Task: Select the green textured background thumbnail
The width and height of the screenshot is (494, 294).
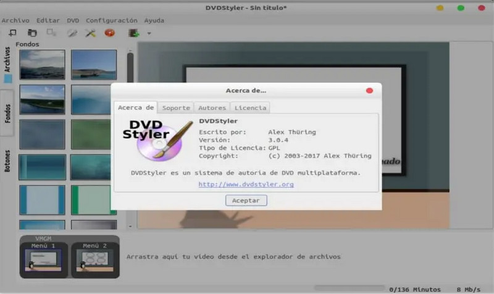Action: [x=91, y=134]
